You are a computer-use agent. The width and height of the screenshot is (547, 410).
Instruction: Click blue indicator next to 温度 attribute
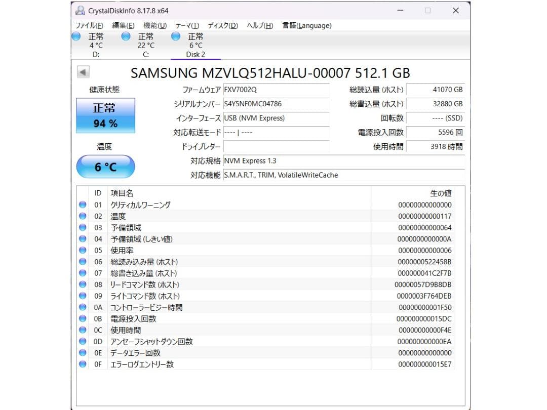(x=83, y=216)
